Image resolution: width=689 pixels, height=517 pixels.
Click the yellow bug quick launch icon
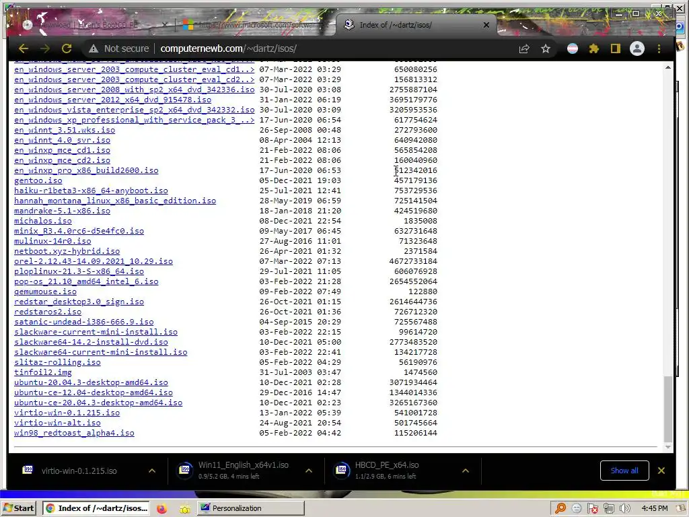[184, 509]
